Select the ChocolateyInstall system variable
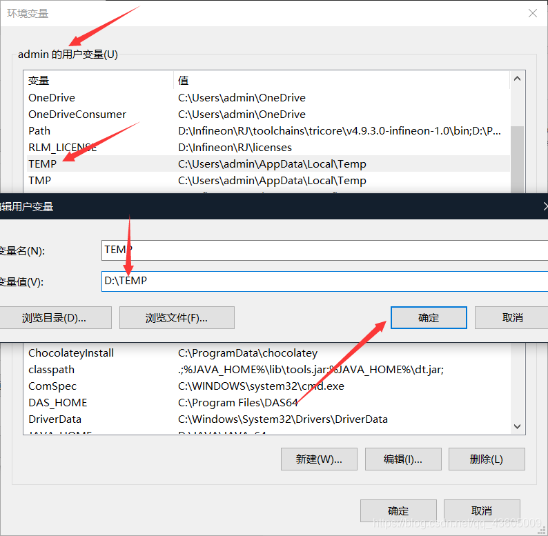 point(268,353)
